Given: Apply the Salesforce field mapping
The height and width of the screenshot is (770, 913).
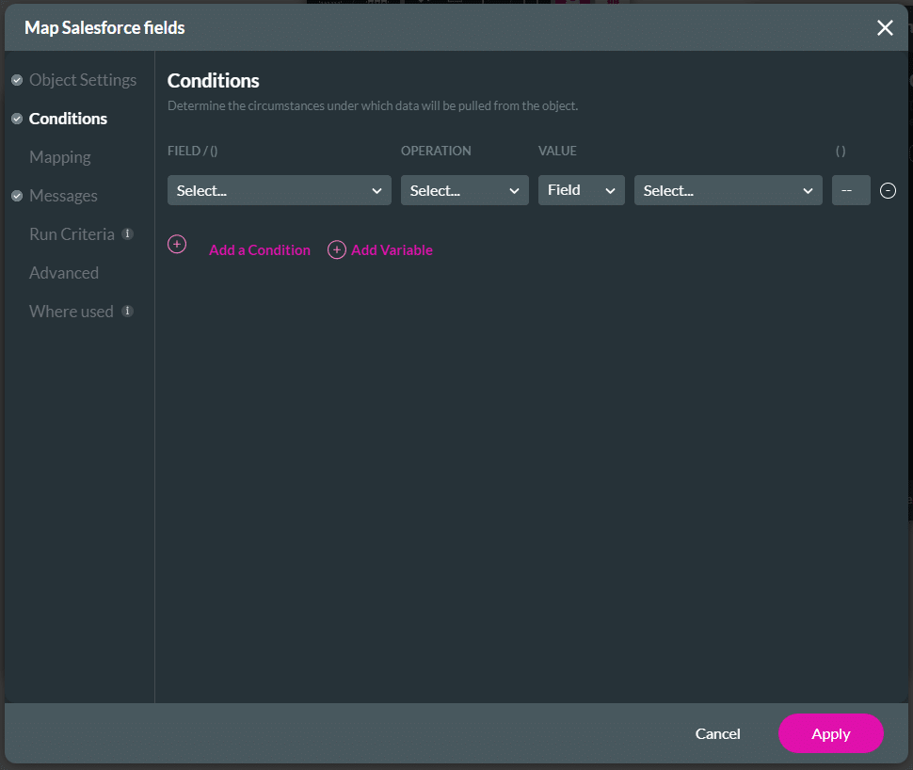Looking at the screenshot, I should click(830, 733).
